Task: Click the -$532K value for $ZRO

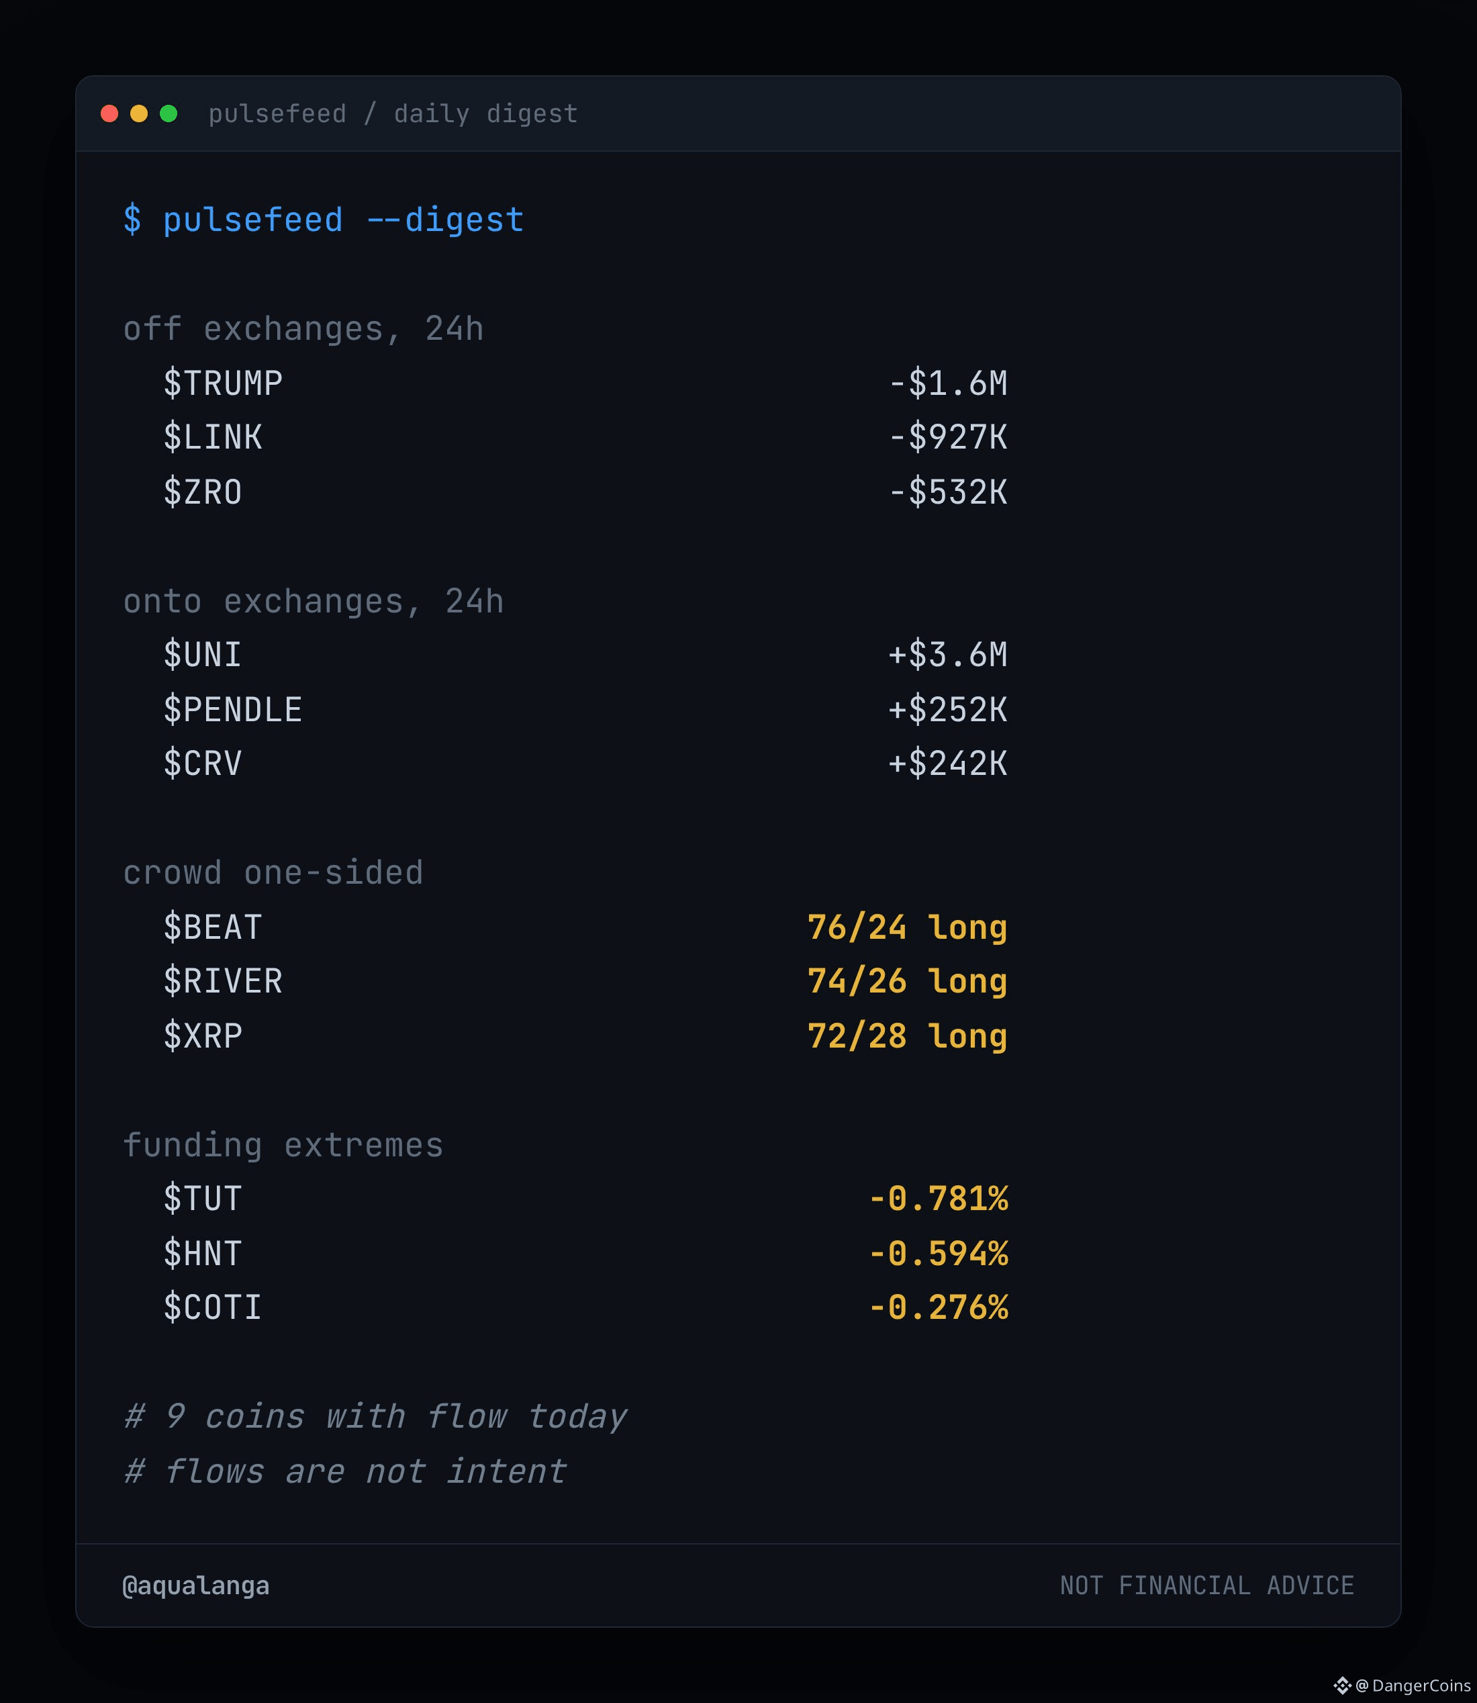Action: pos(948,492)
